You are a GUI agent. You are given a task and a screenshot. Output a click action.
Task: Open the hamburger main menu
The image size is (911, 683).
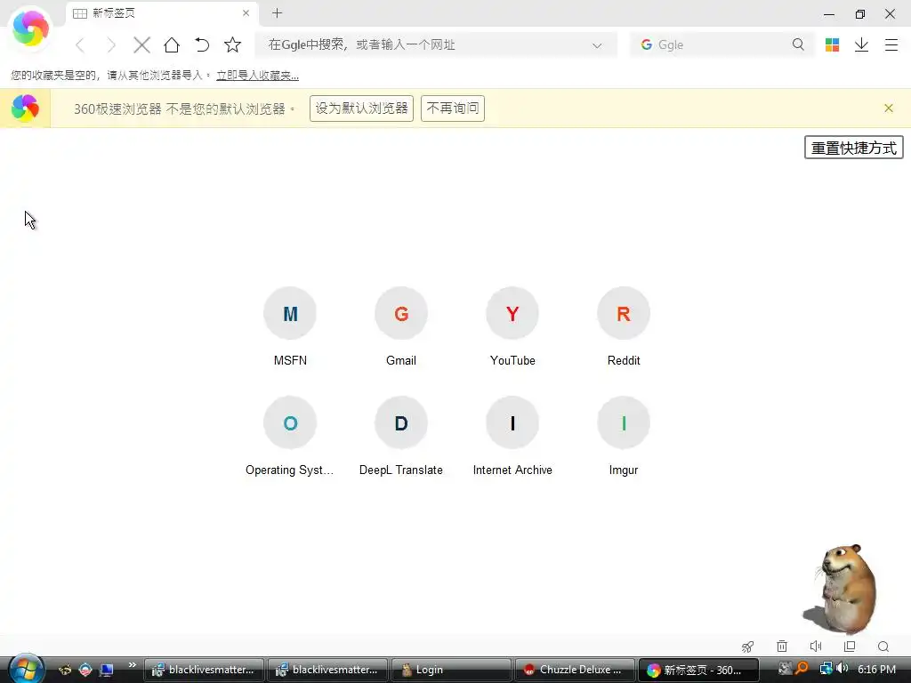891,44
